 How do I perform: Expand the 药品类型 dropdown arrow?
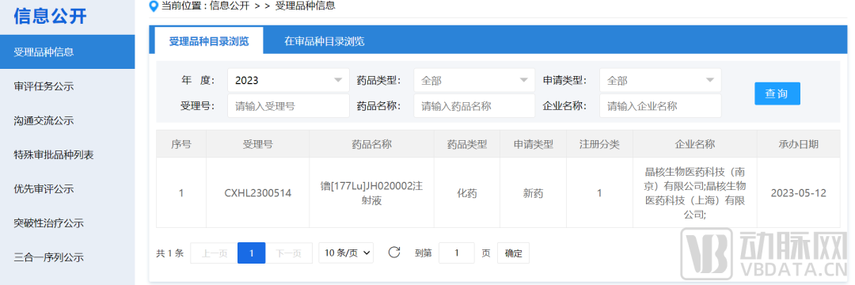pos(523,80)
